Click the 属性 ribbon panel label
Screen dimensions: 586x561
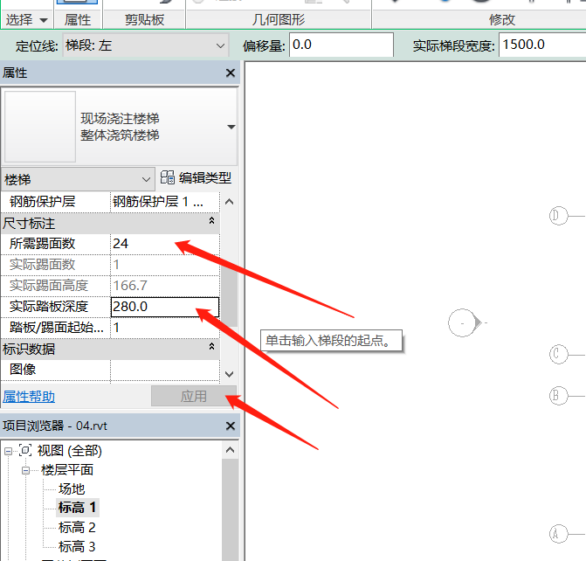tap(78, 19)
